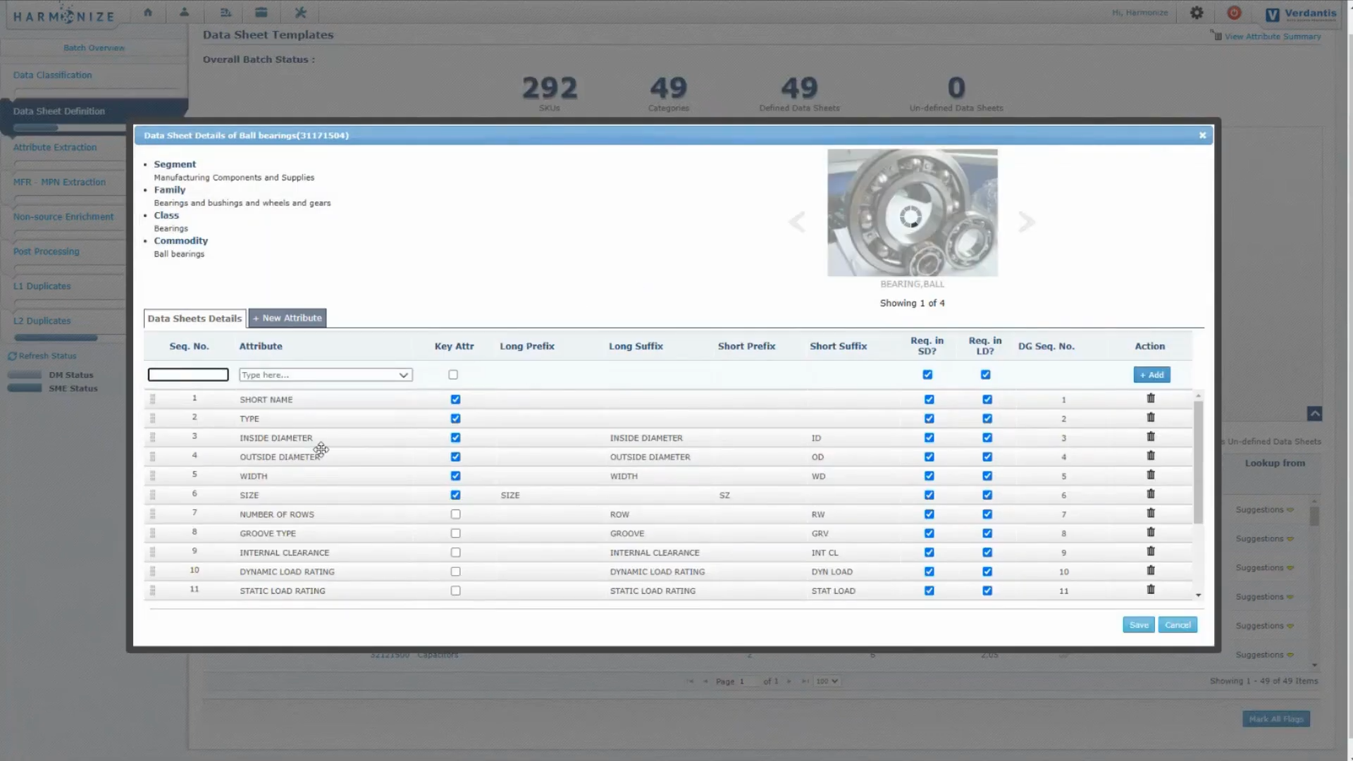Click the toolbox icon in the top toolbar
The height and width of the screenshot is (761, 1353).
coord(261,12)
